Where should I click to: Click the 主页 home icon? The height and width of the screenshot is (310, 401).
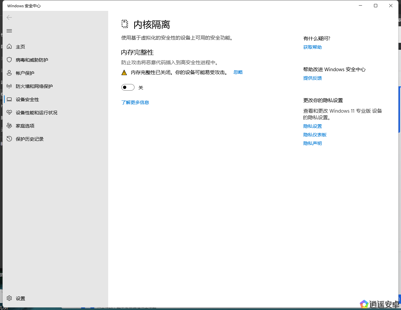point(9,47)
